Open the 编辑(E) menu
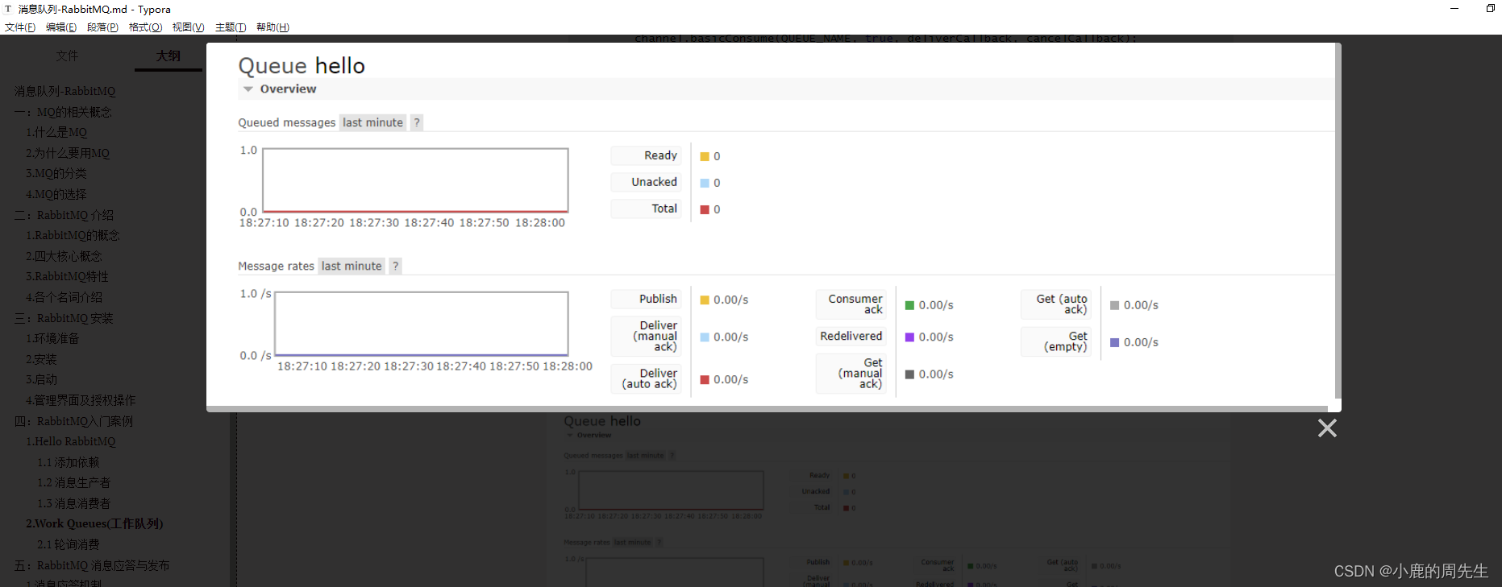Viewport: 1502px width, 587px height. [x=61, y=27]
